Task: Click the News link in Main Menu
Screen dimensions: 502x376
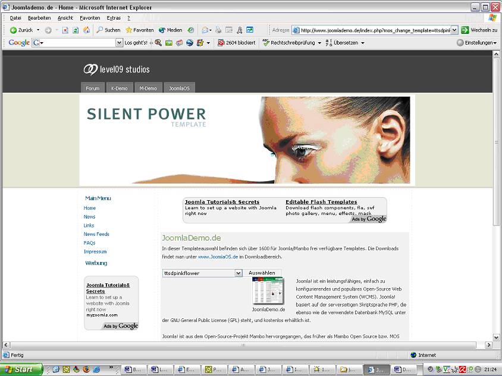Action: tap(90, 216)
